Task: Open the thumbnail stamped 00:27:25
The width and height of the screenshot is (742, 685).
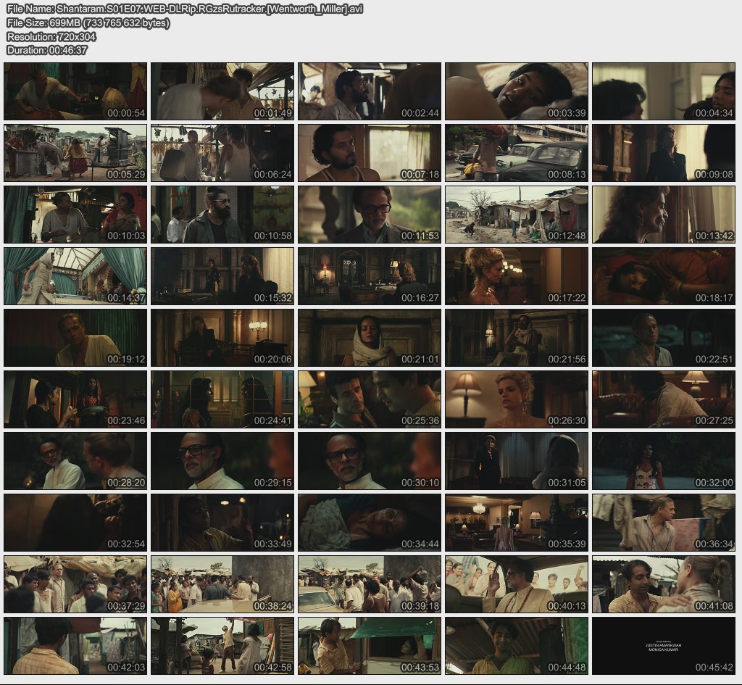Action: 664,399
